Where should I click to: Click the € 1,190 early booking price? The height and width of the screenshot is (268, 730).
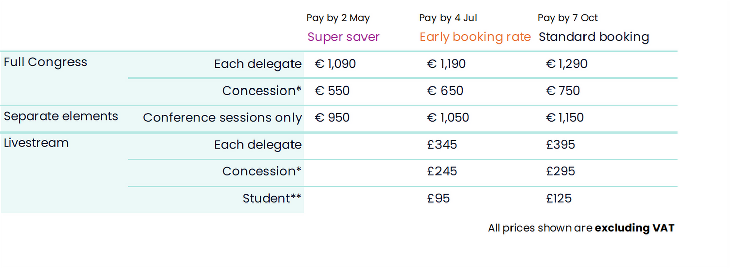tap(447, 64)
